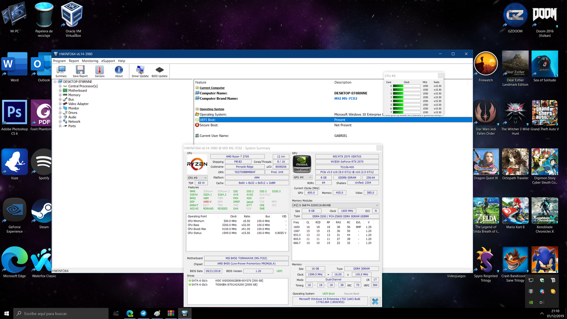The width and height of the screenshot is (567, 319).
Task: Open Crash Bandicoot Sane Trilogy shortcut
Action: pyautogui.click(x=515, y=264)
